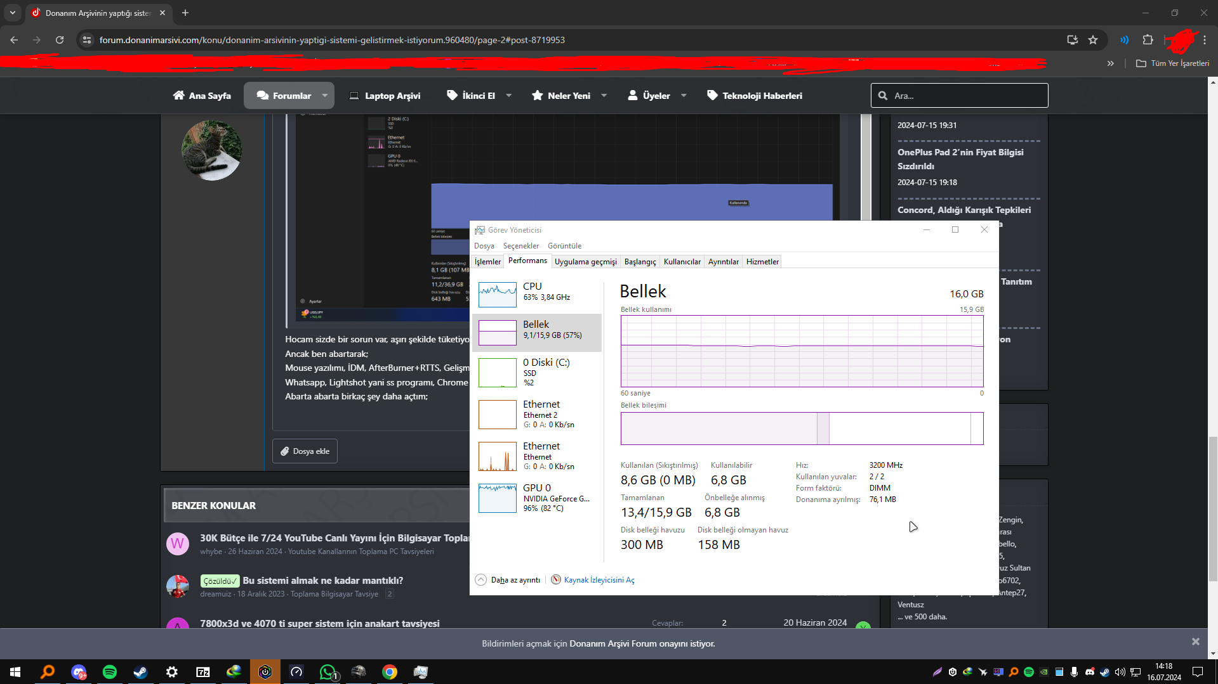Screen dimensions: 1218x684
Task: Open Windows Settings gear in taskbar
Action: [x=172, y=672]
